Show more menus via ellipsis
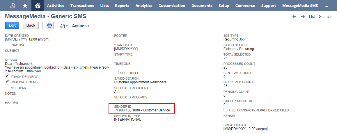 326,6
